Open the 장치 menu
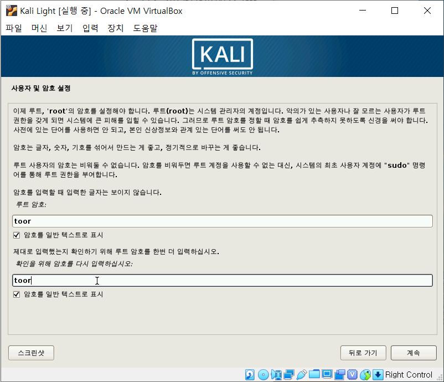444x382 pixels. pos(116,28)
